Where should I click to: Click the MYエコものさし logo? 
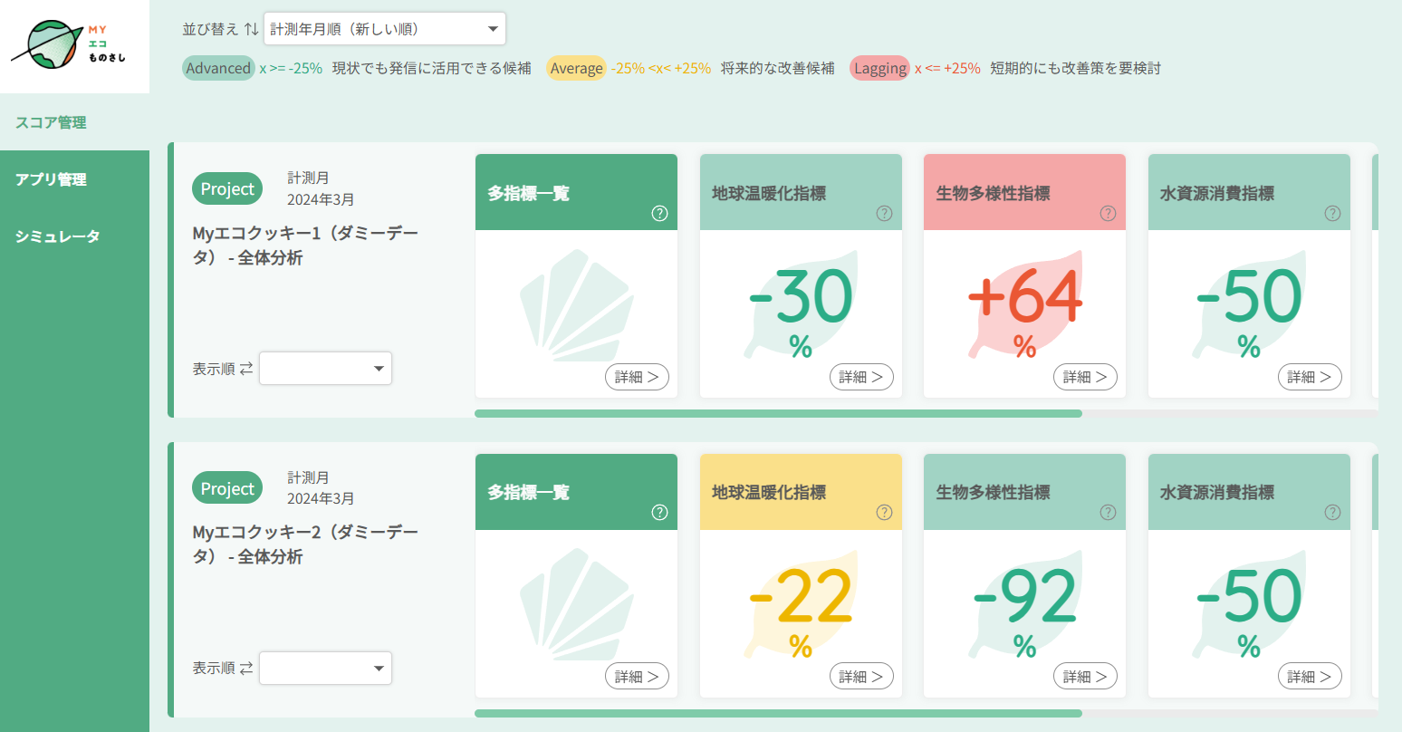click(x=69, y=45)
